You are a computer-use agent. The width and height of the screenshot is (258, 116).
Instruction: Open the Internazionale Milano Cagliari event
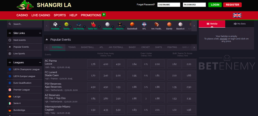[57, 108]
